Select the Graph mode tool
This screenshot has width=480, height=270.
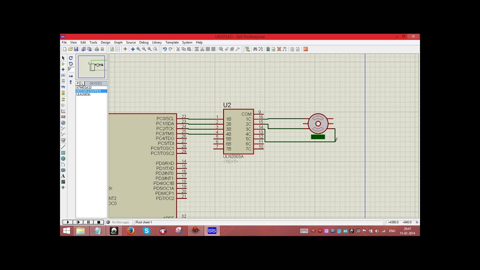click(63, 111)
